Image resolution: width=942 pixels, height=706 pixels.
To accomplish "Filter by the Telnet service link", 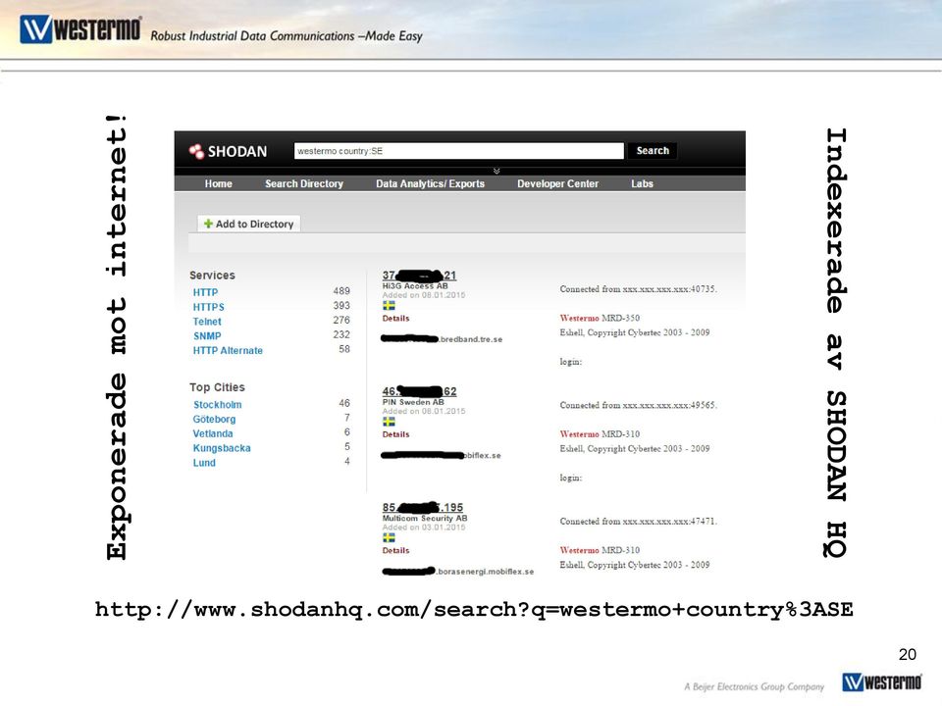I will pos(207,322).
